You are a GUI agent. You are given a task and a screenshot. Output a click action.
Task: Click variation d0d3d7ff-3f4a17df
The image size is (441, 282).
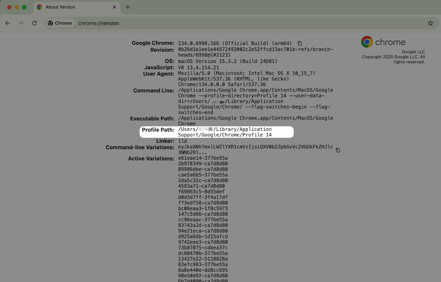203,197
